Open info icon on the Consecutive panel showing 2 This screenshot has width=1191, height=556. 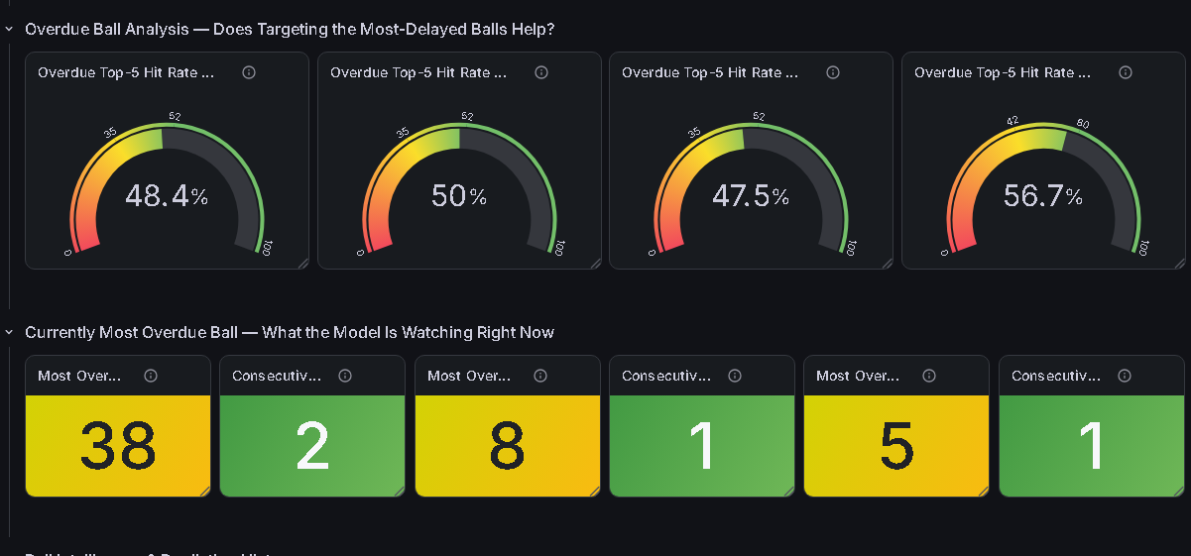[x=345, y=376]
